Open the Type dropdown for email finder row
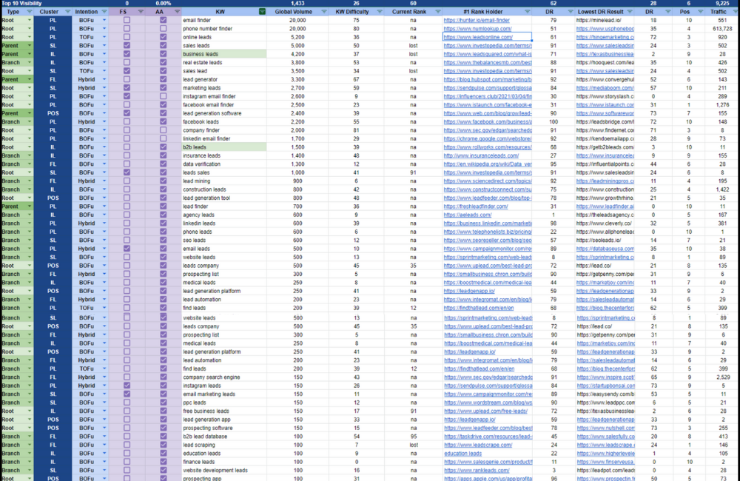Screen dimensions: 740x481 click(30, 20)
